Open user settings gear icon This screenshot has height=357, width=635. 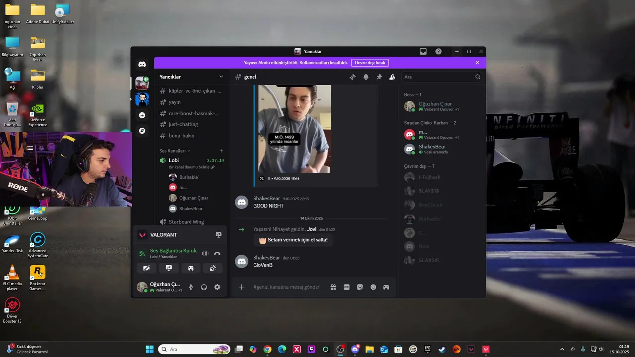pos(217,287)
